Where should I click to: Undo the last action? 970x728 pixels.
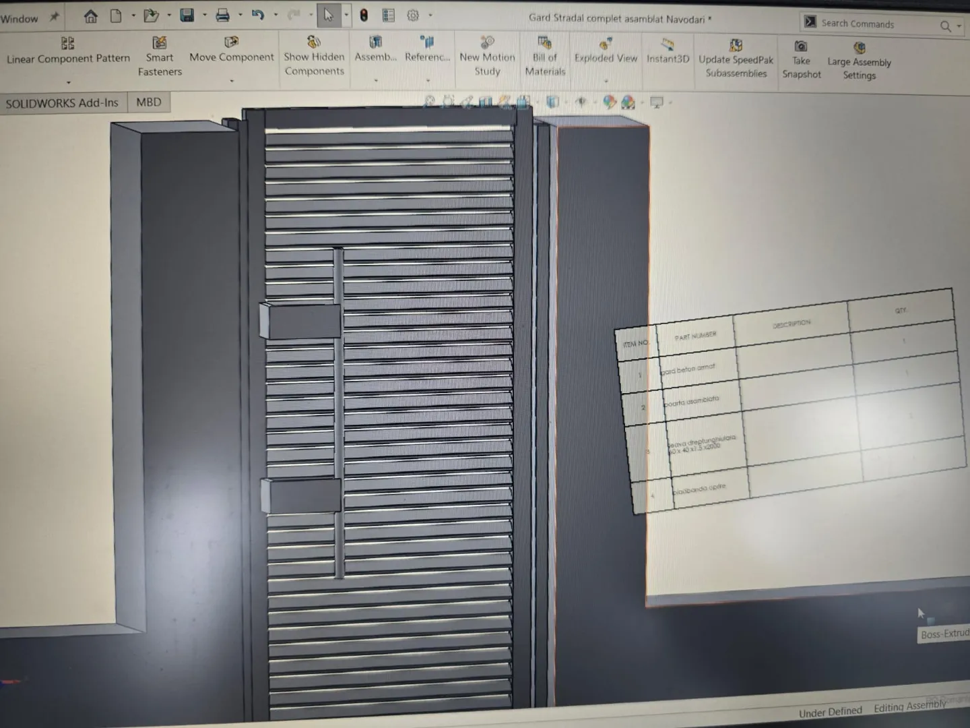[x=258, y=16]
